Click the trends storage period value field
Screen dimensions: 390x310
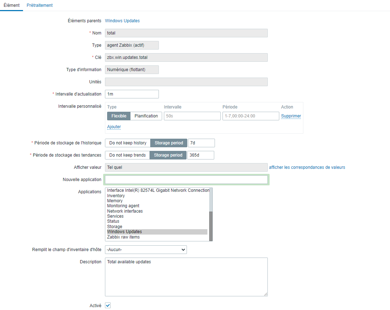(201, 155)
